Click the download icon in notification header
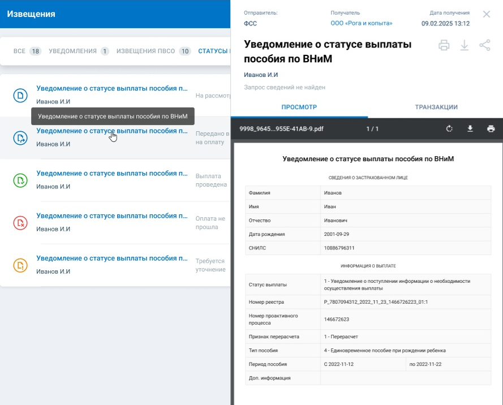The width and height of the screenshot is (503, 405). click(x=465, y=46)
